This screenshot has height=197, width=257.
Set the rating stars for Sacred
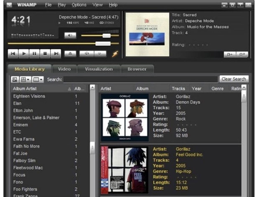tap(198, 45)
